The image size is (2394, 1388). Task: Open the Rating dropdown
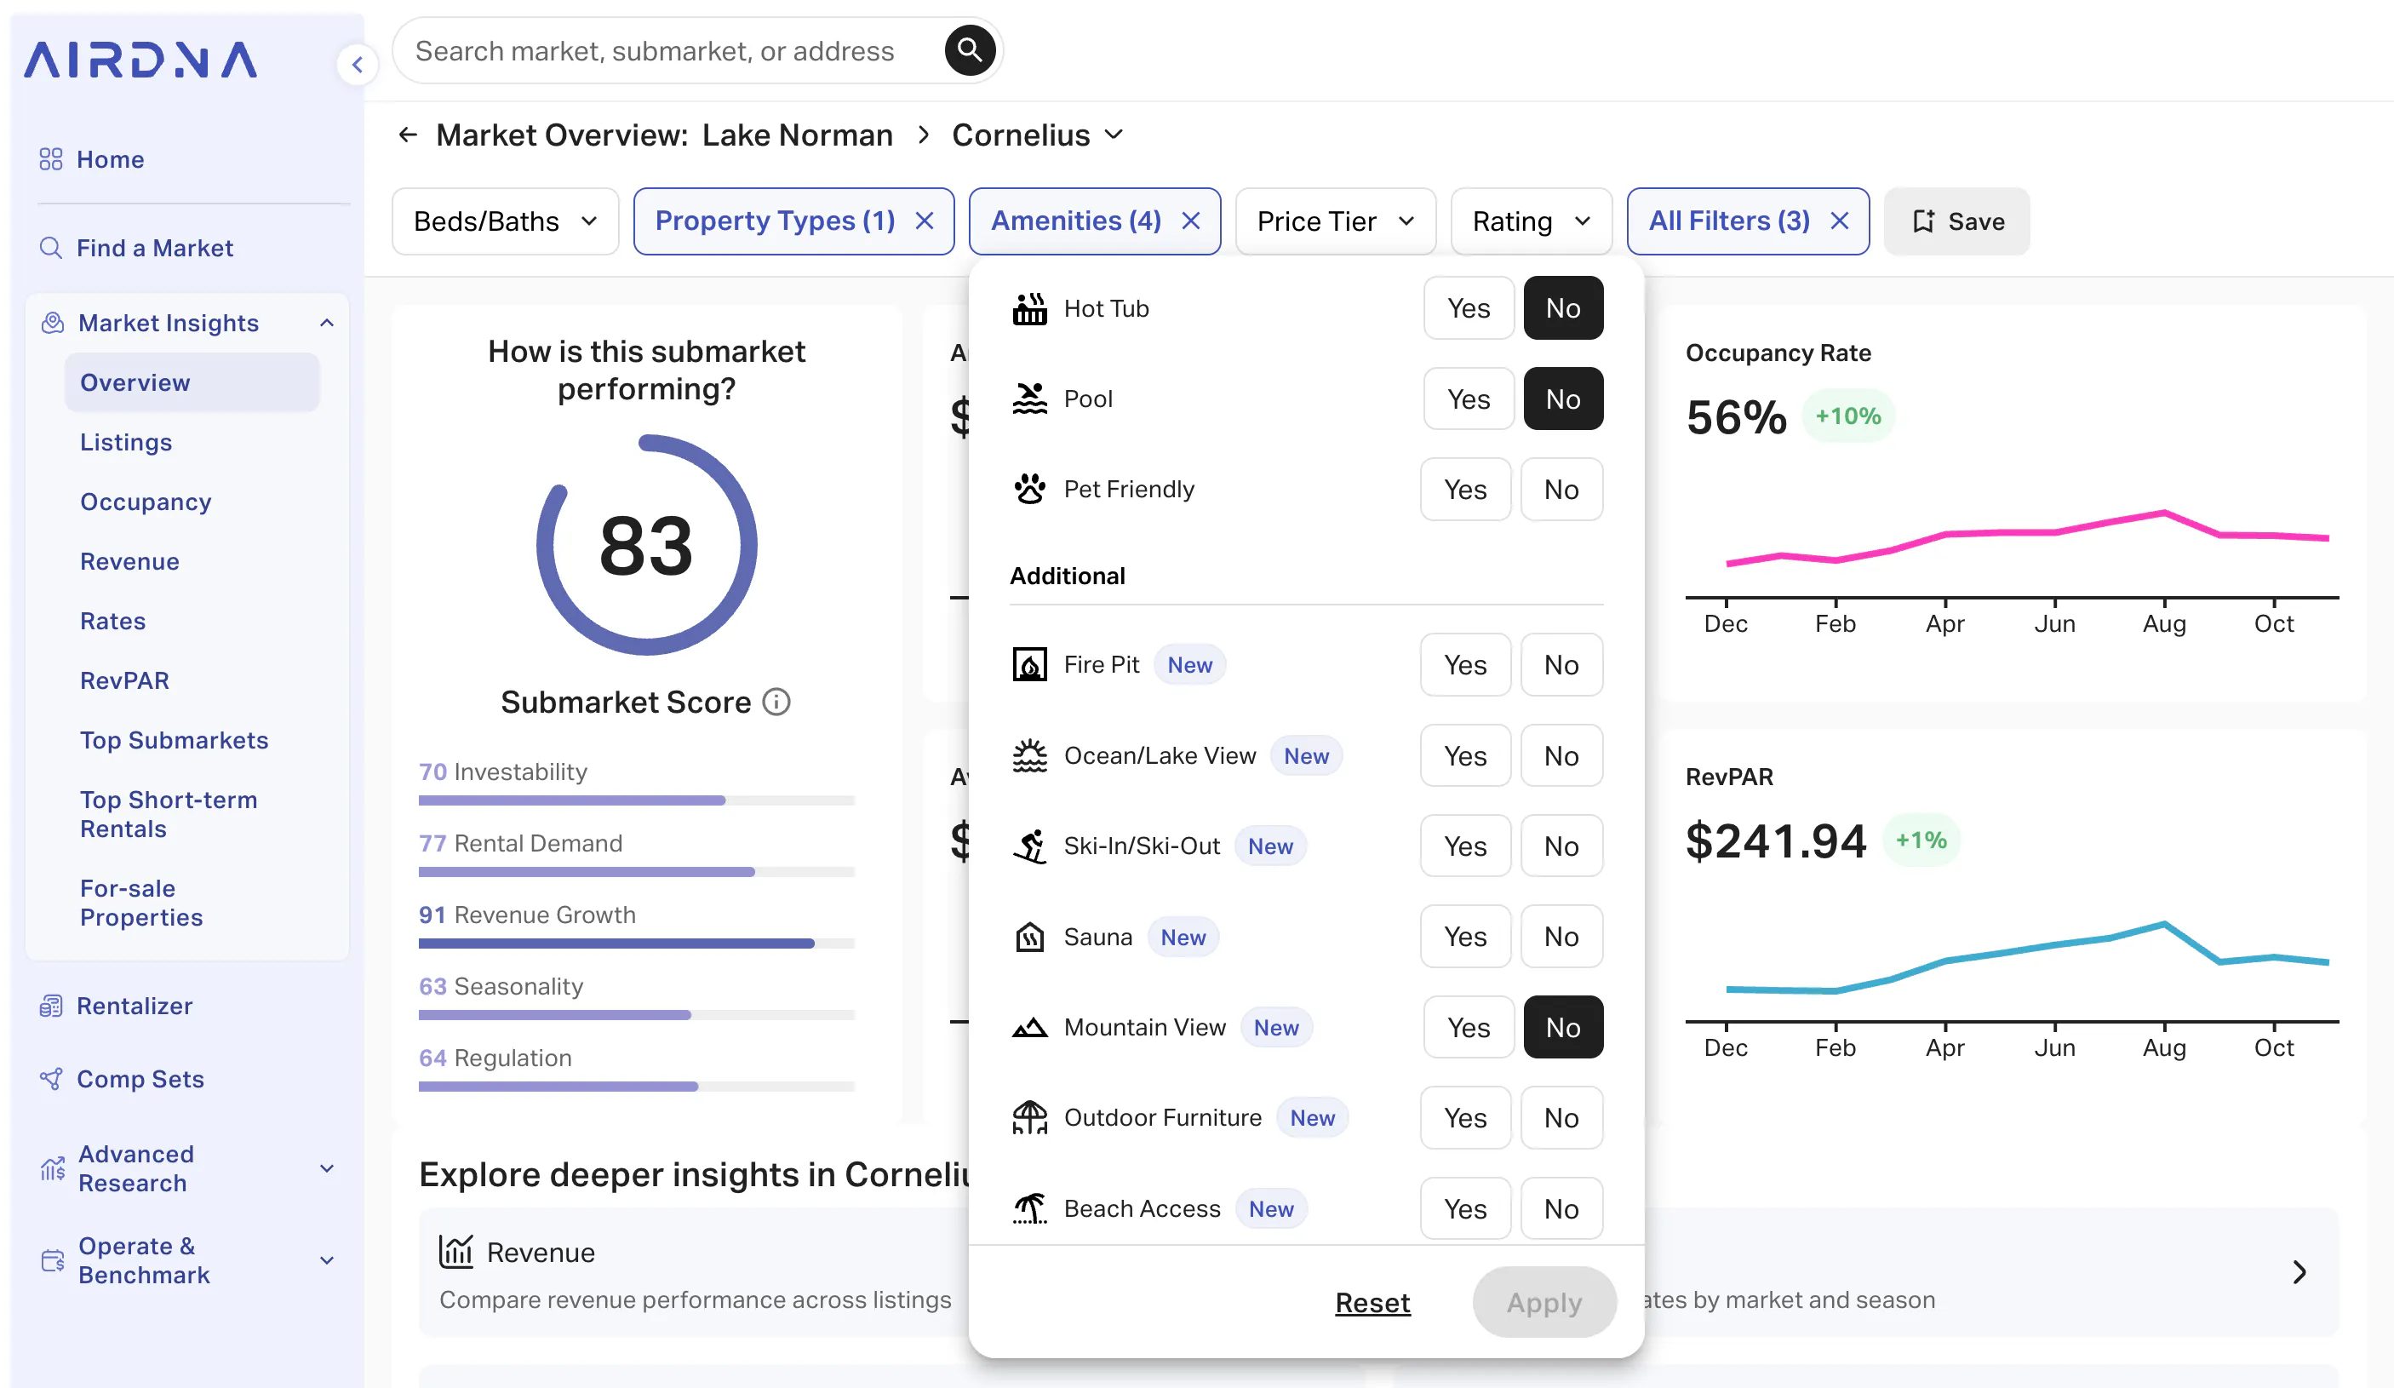(1531, 221)
